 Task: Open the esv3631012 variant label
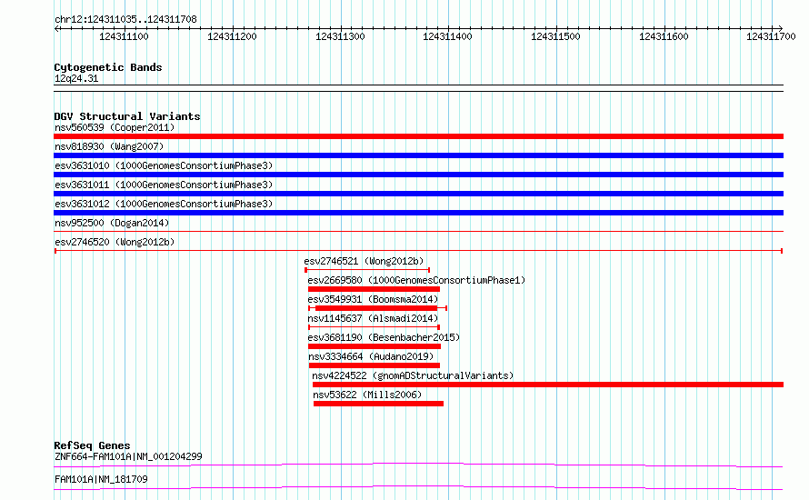[x=164, y=204]
